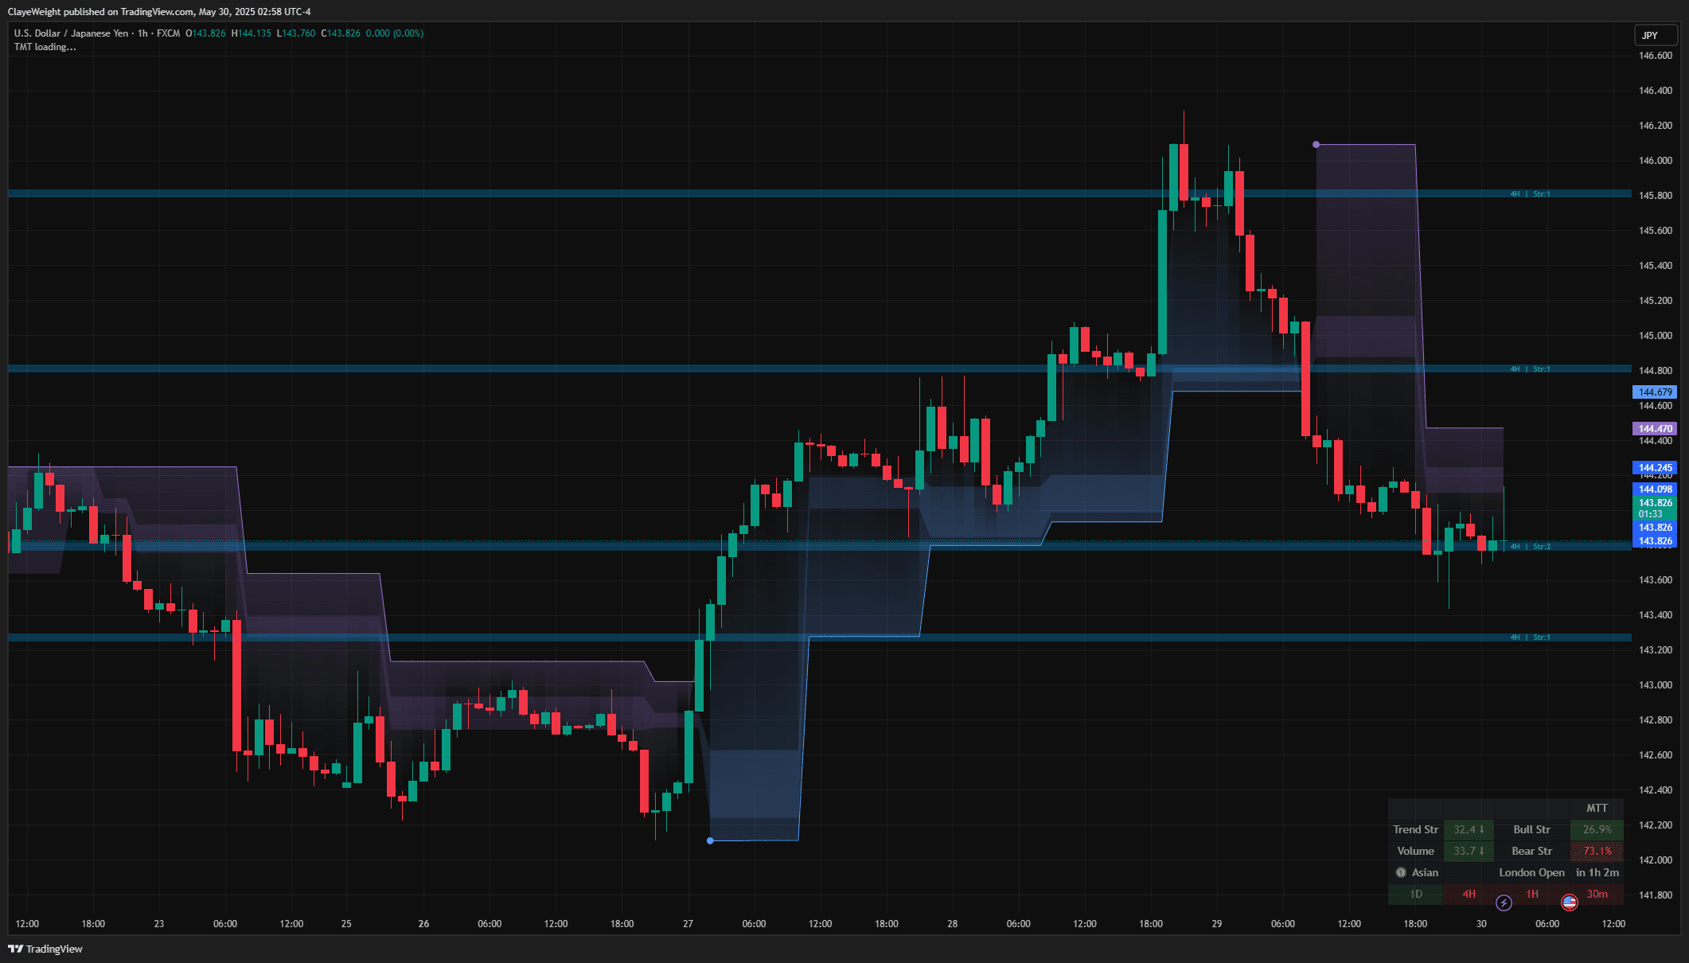Click the TMT loading indicator text
The image size is (1689, 963).
pyautogui.click(x=45, y=47)
